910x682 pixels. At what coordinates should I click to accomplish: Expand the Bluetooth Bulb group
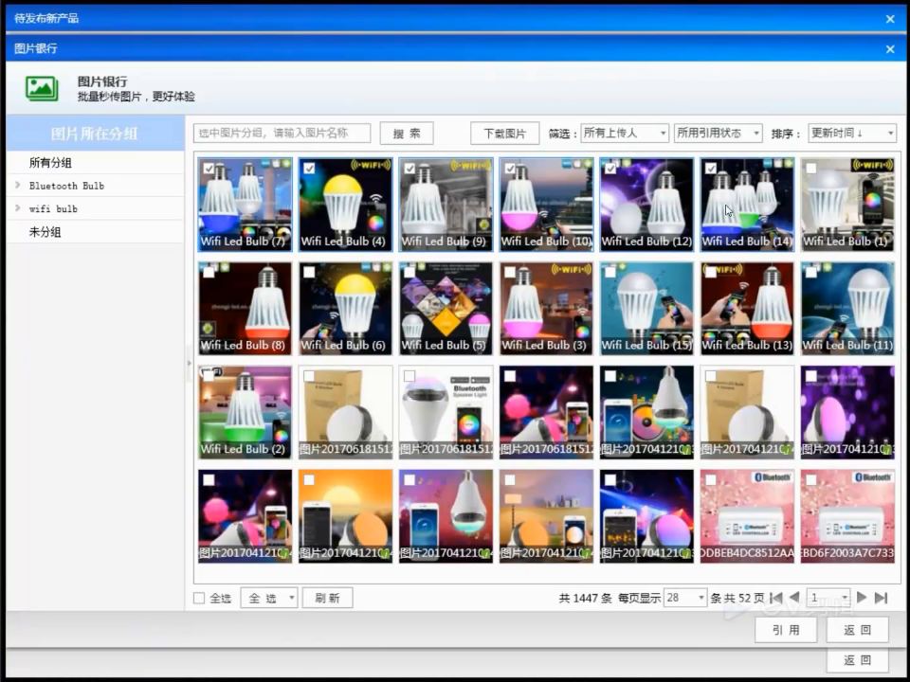pos(18,185)
